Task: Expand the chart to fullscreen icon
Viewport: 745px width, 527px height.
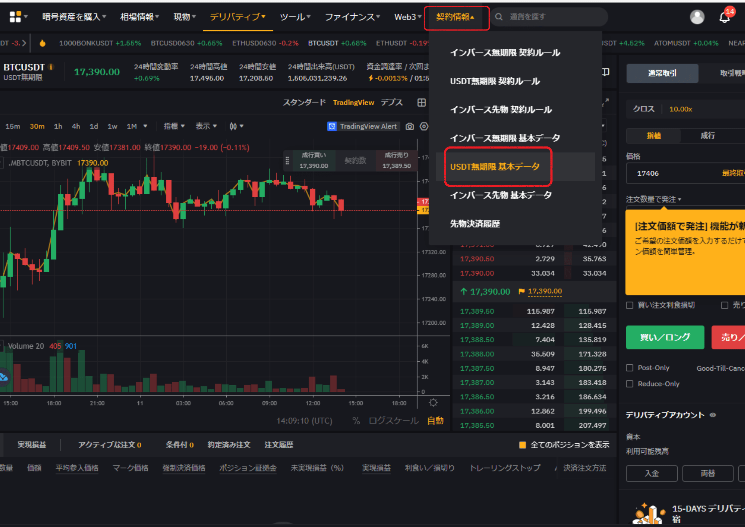Action: point(606,102)
